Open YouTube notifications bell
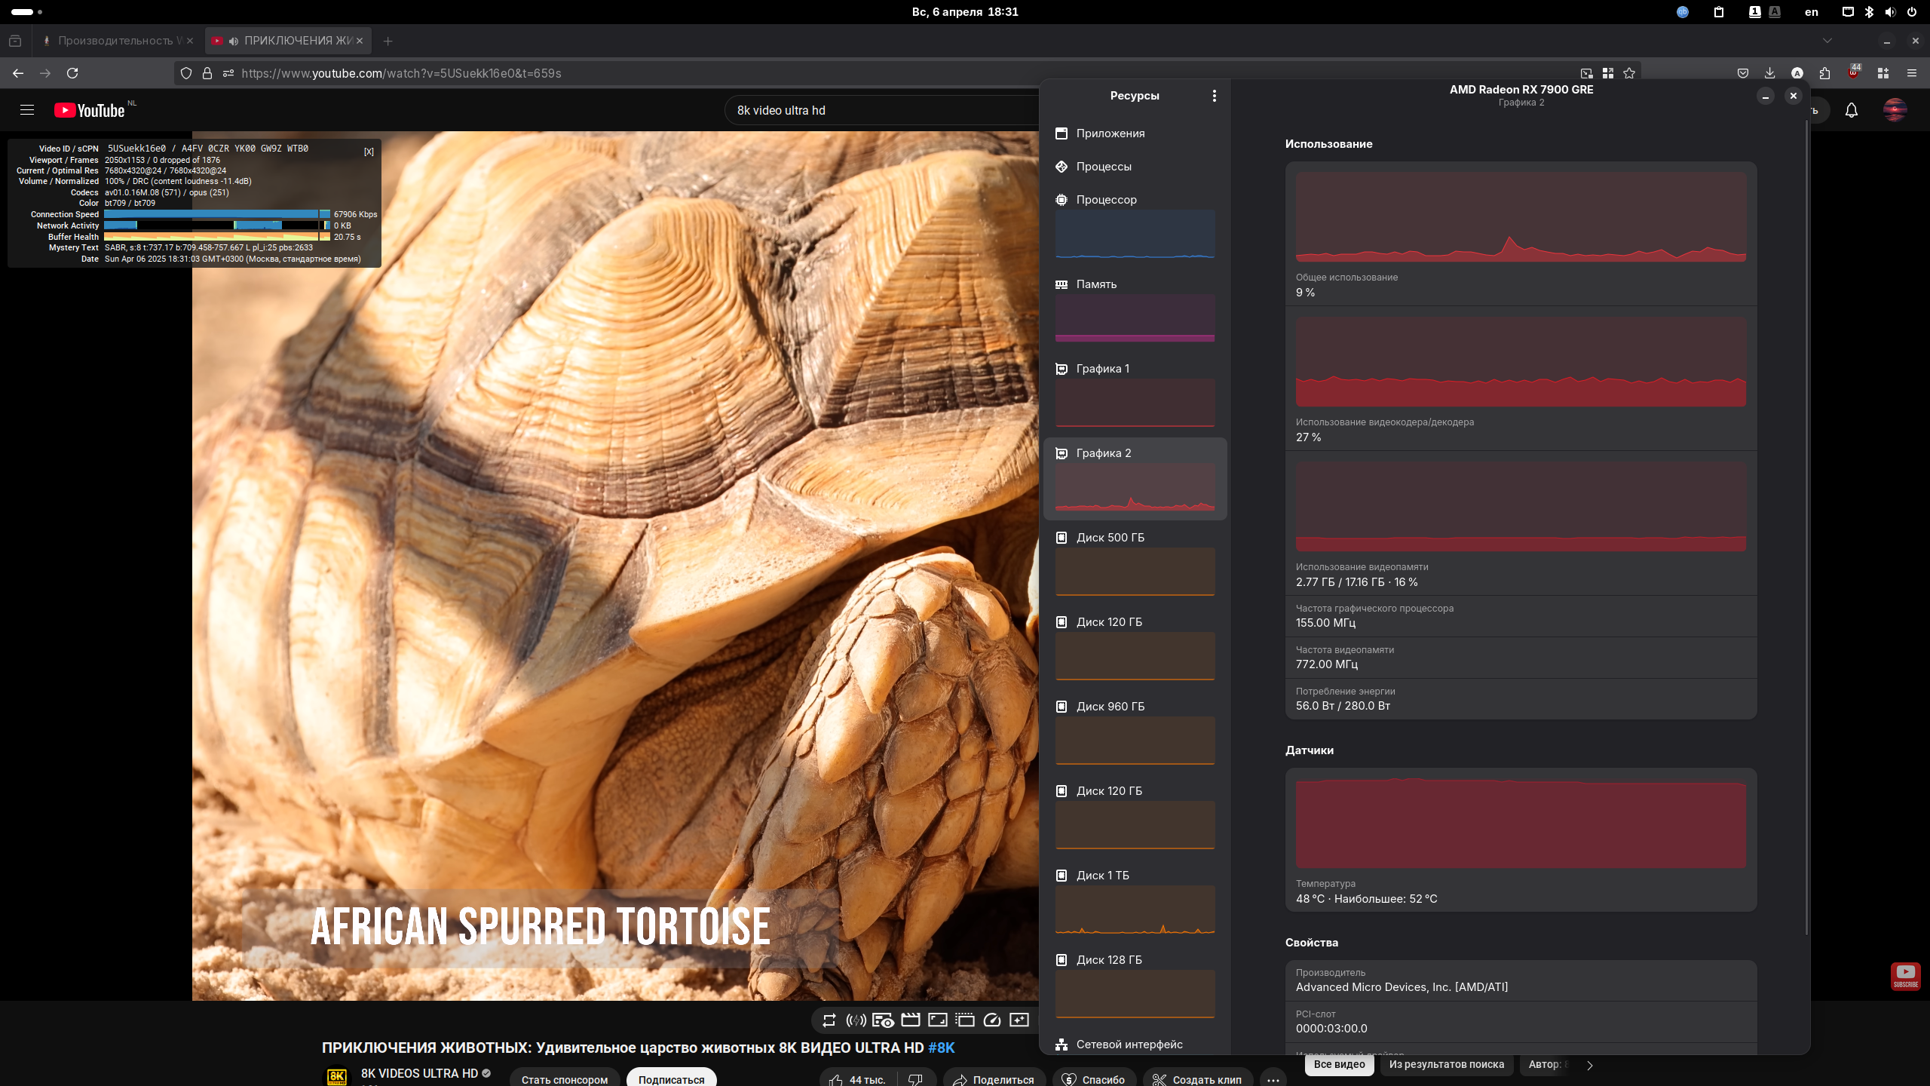 click(x=1852, y=110)
